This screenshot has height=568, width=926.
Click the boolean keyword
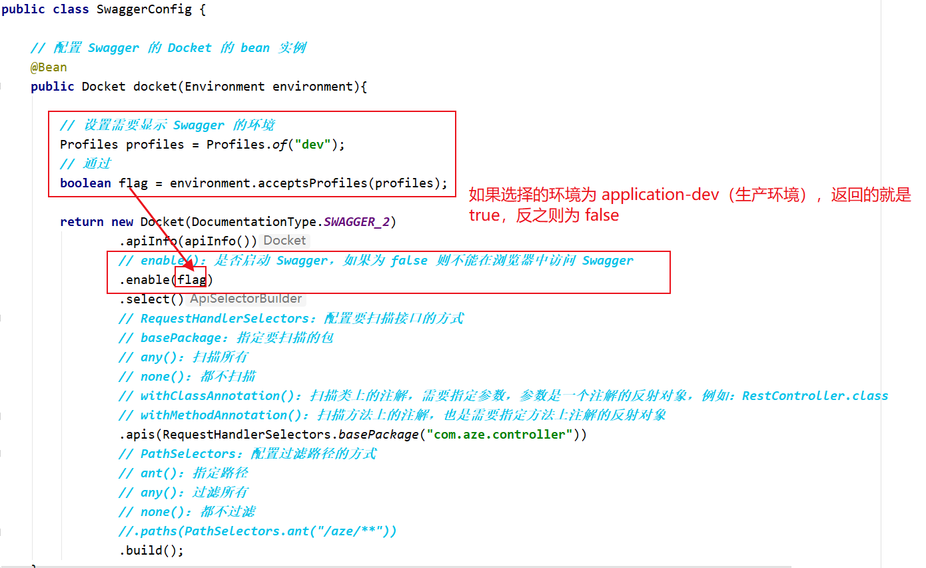click(x=85, y=183)
